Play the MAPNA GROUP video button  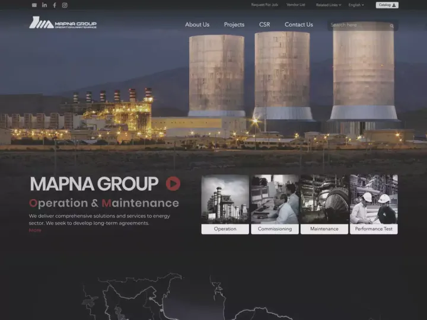pos(173,183)
